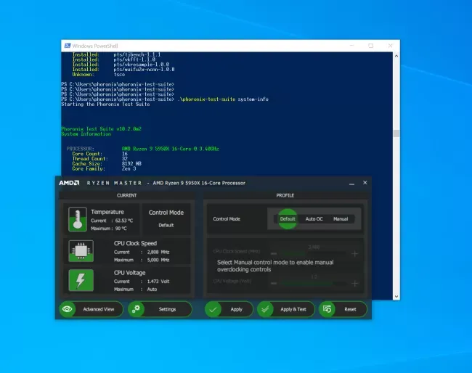Click the PowerShell icon in window title bar

pyautogui.click(x=68, y=46)
